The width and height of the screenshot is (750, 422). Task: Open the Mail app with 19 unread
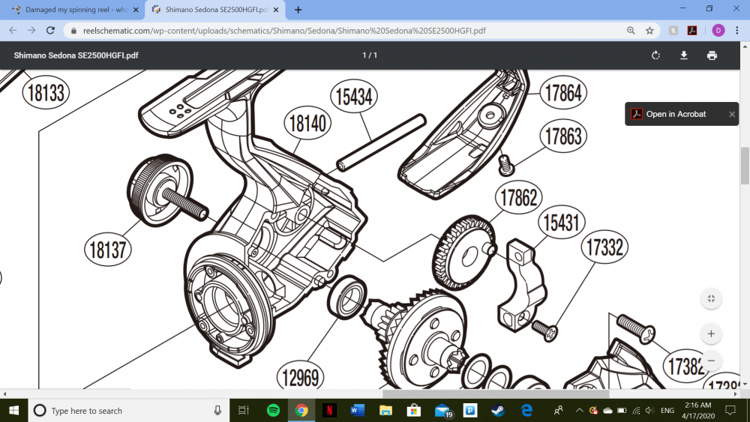pos(442,411)
